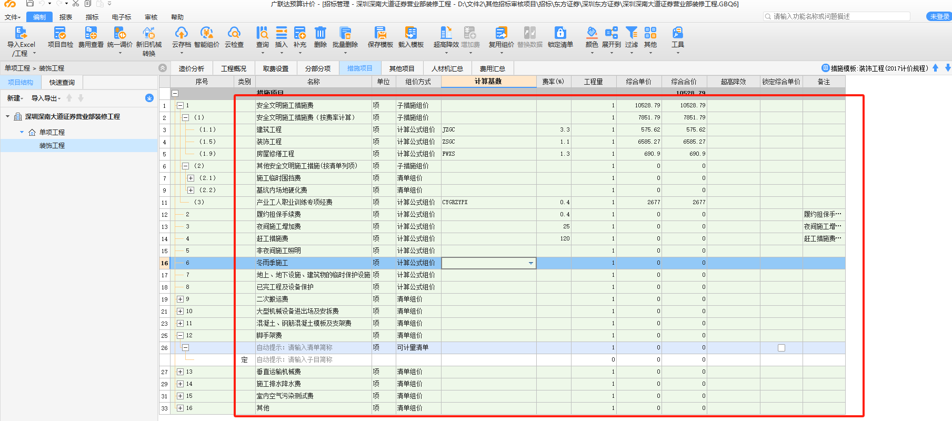This screenshot has height=421, width=952.
Task: Click the function search input field
Action: [x=837, y=17]
